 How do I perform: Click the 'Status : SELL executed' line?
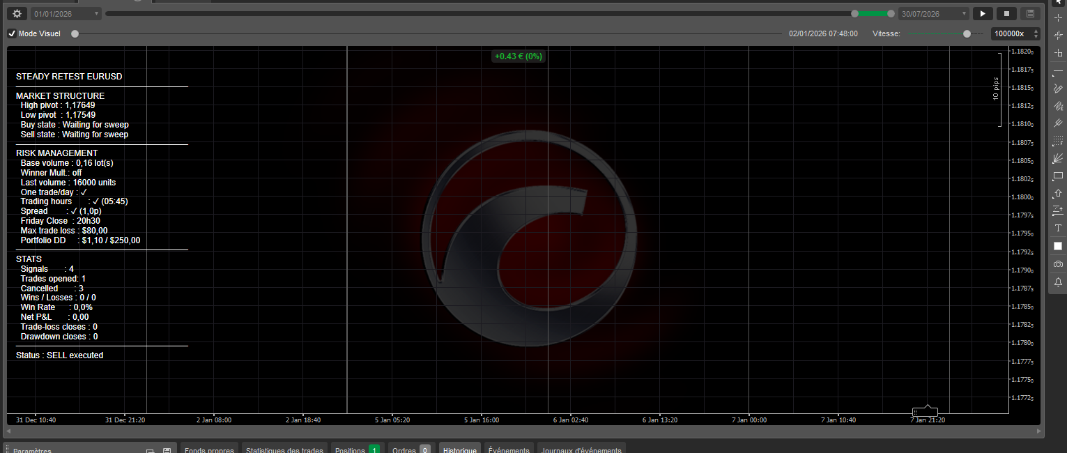[59, 355]
